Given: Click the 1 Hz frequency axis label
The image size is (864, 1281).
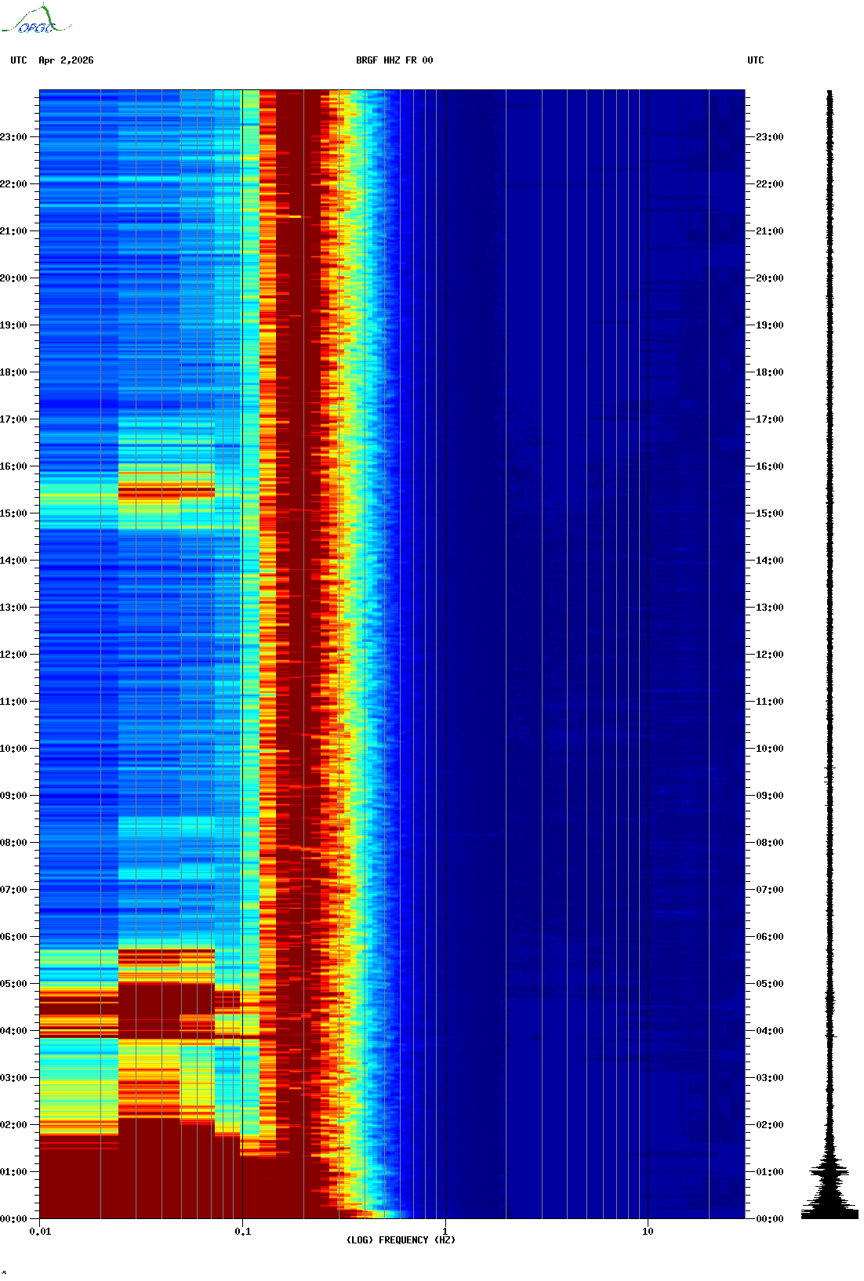Looking at the screenshot, I should [x=445, y=1232].
